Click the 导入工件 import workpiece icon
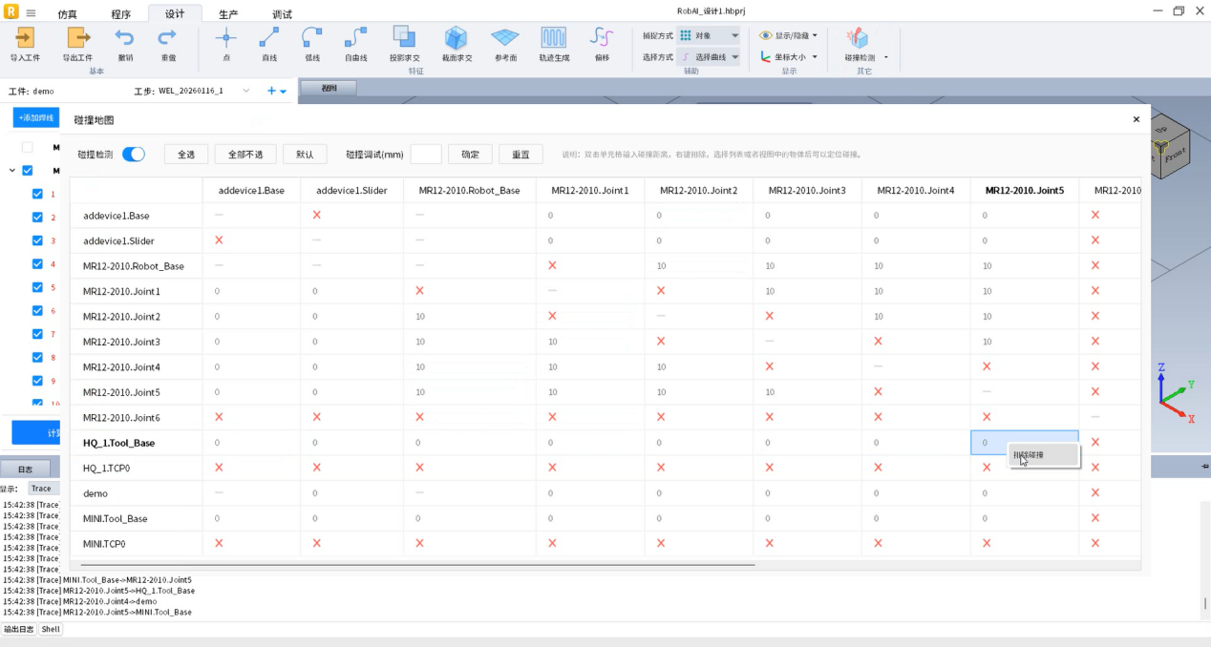Screen dimensions: 1211x647 pyautogui.click(x=25, y=38)
